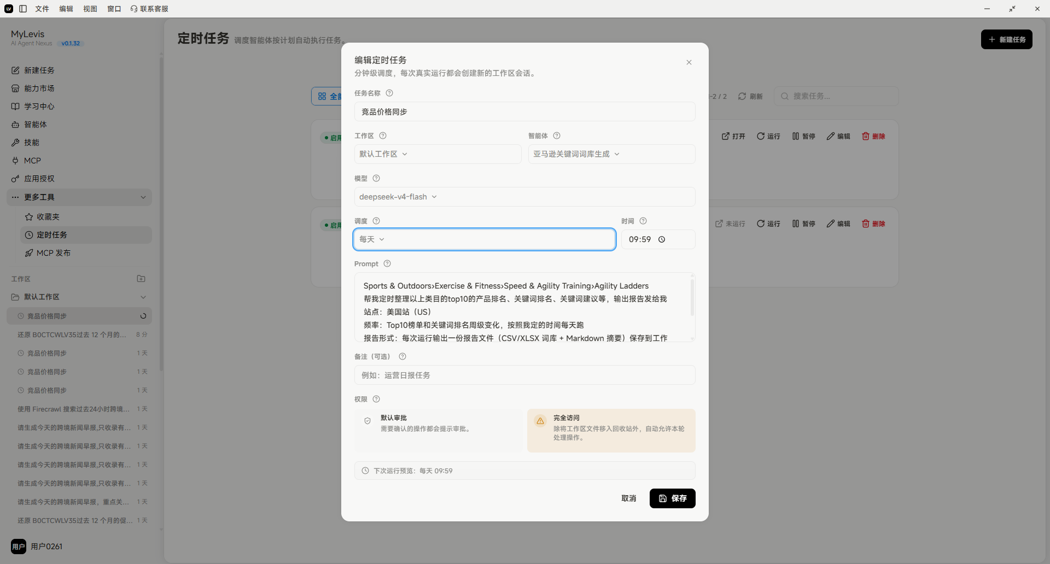This screenshot has height=564, width=1050.
Task: Click 打开 on the first task card
Action: (733, 136)
